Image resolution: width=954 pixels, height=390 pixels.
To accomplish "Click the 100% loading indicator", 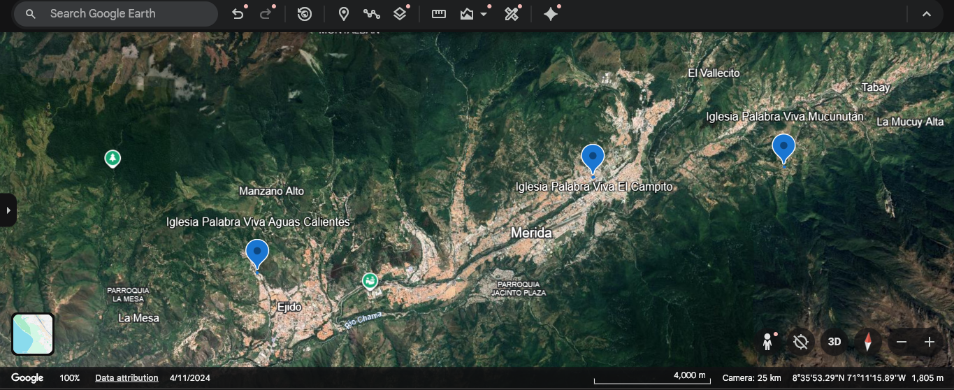I will [x=70, y=378].
